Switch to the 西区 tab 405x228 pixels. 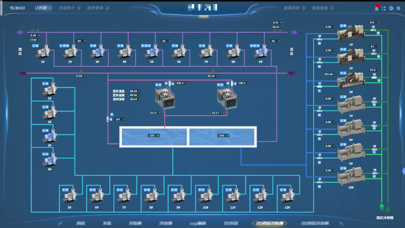pyautogui.click(x=81, y=223)
